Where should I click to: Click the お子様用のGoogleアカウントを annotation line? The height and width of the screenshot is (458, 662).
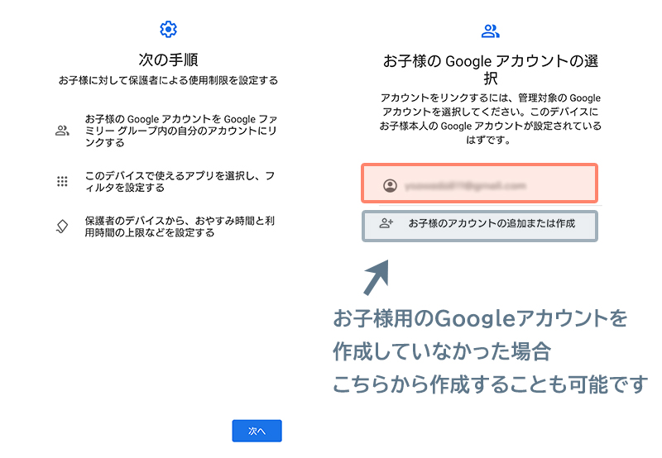tap(480, 318)
